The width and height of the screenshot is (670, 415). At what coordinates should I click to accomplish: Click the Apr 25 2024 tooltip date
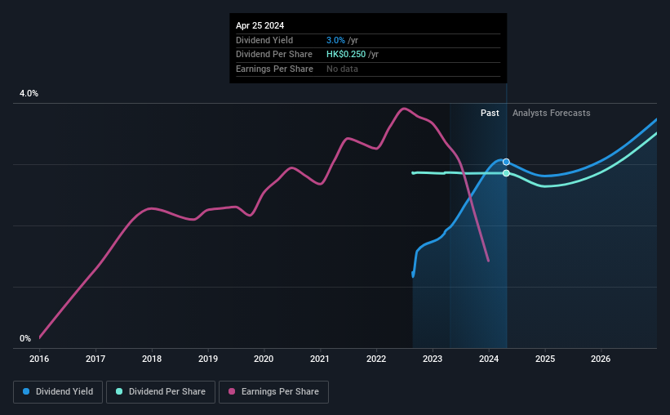[x=260, y=25]
